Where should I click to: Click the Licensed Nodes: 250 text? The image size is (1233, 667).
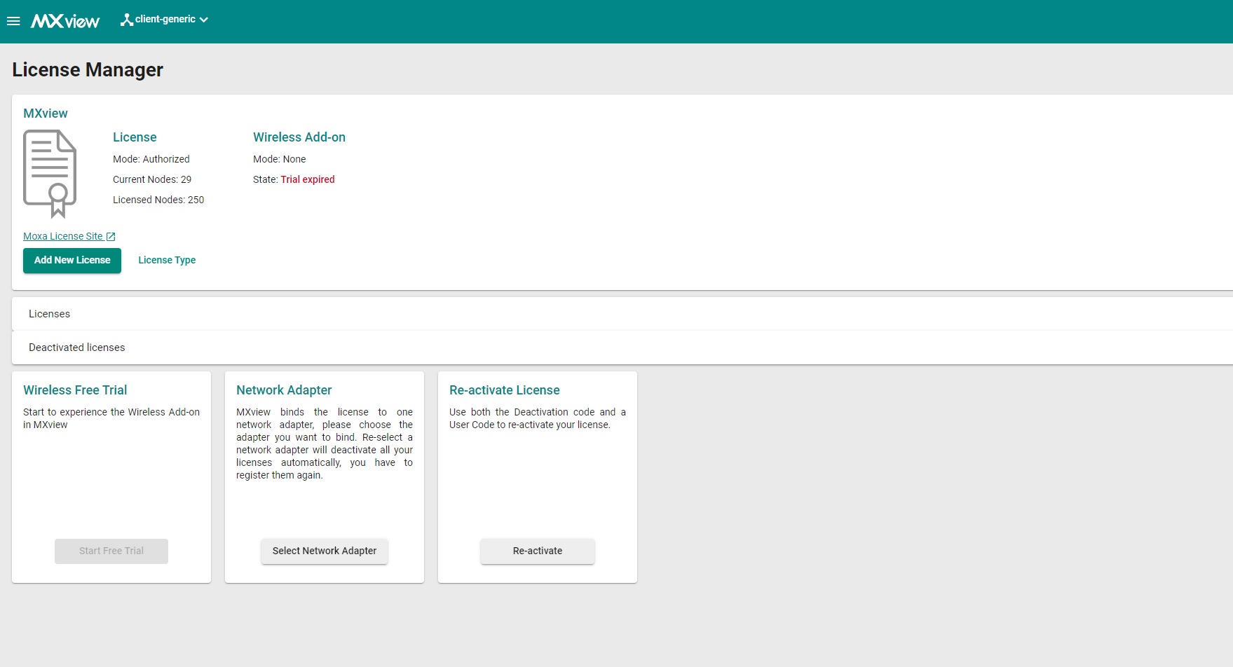[x=158, y=200]
